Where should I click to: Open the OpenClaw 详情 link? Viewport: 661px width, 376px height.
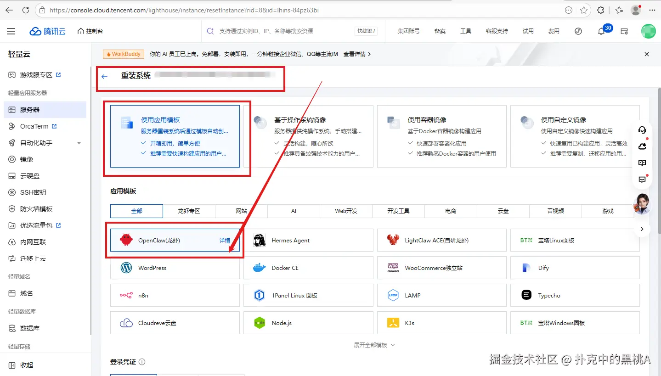point(225,240)
